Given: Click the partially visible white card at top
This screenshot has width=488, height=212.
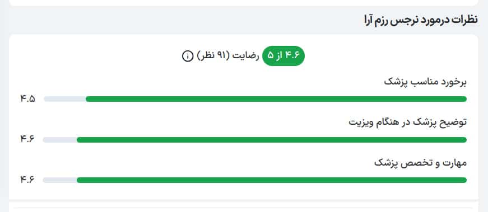Looking at the screenshot, I should click(244, 2).
